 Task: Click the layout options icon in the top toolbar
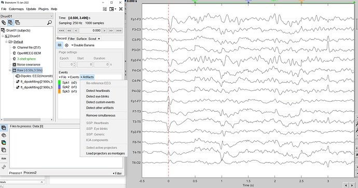pos(113,9)
